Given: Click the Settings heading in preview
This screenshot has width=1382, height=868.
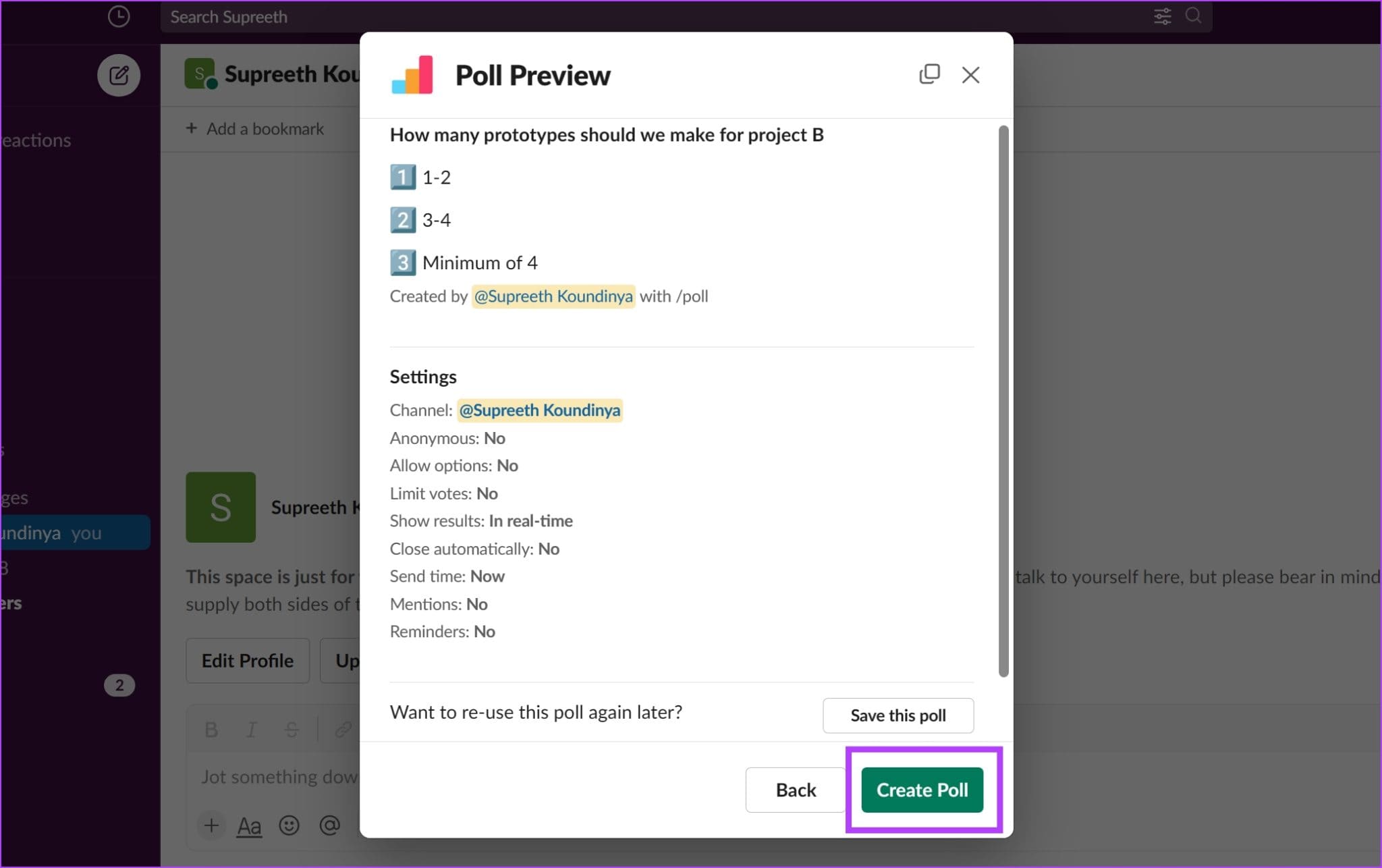Looking at the screenshot, I should click(423, 377).
